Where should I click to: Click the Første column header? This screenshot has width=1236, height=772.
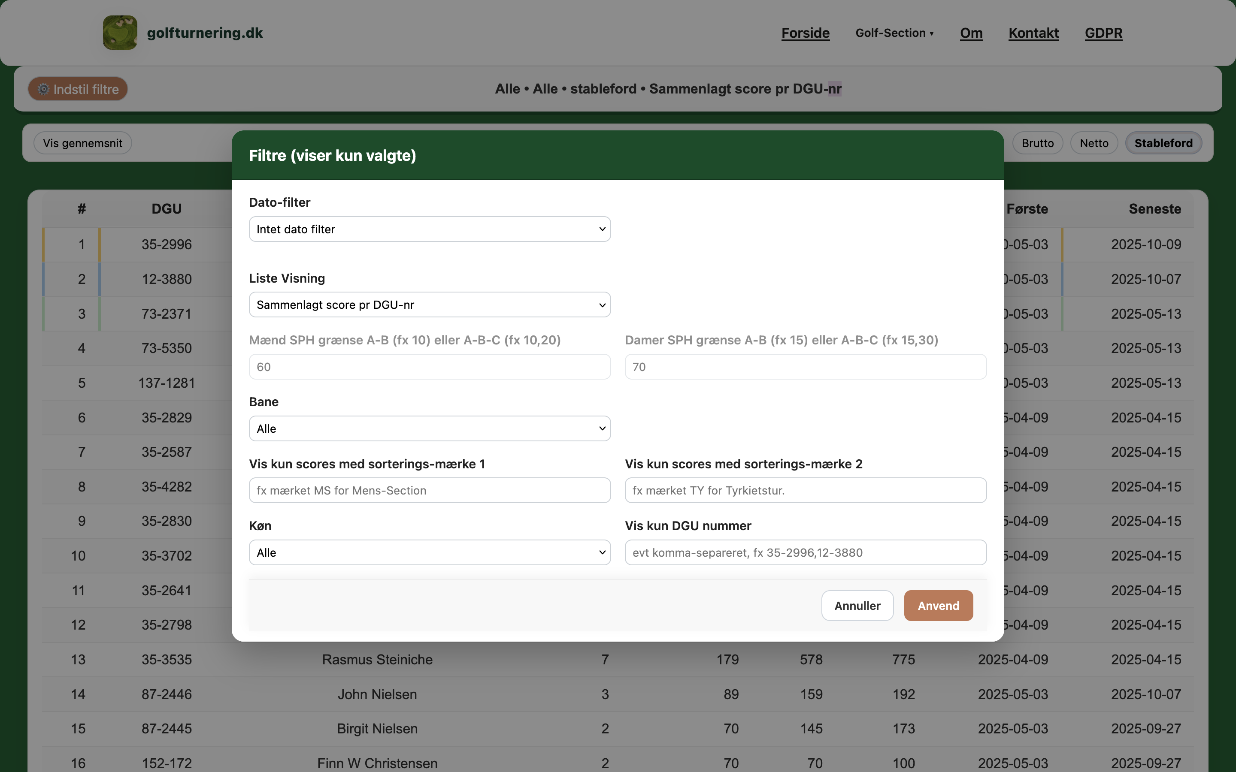click(x=1027, y=209)
